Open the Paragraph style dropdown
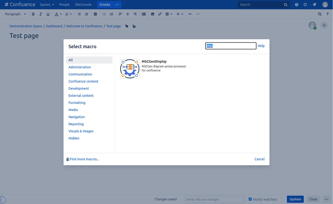The image size is (333, 204). (16, 14)
